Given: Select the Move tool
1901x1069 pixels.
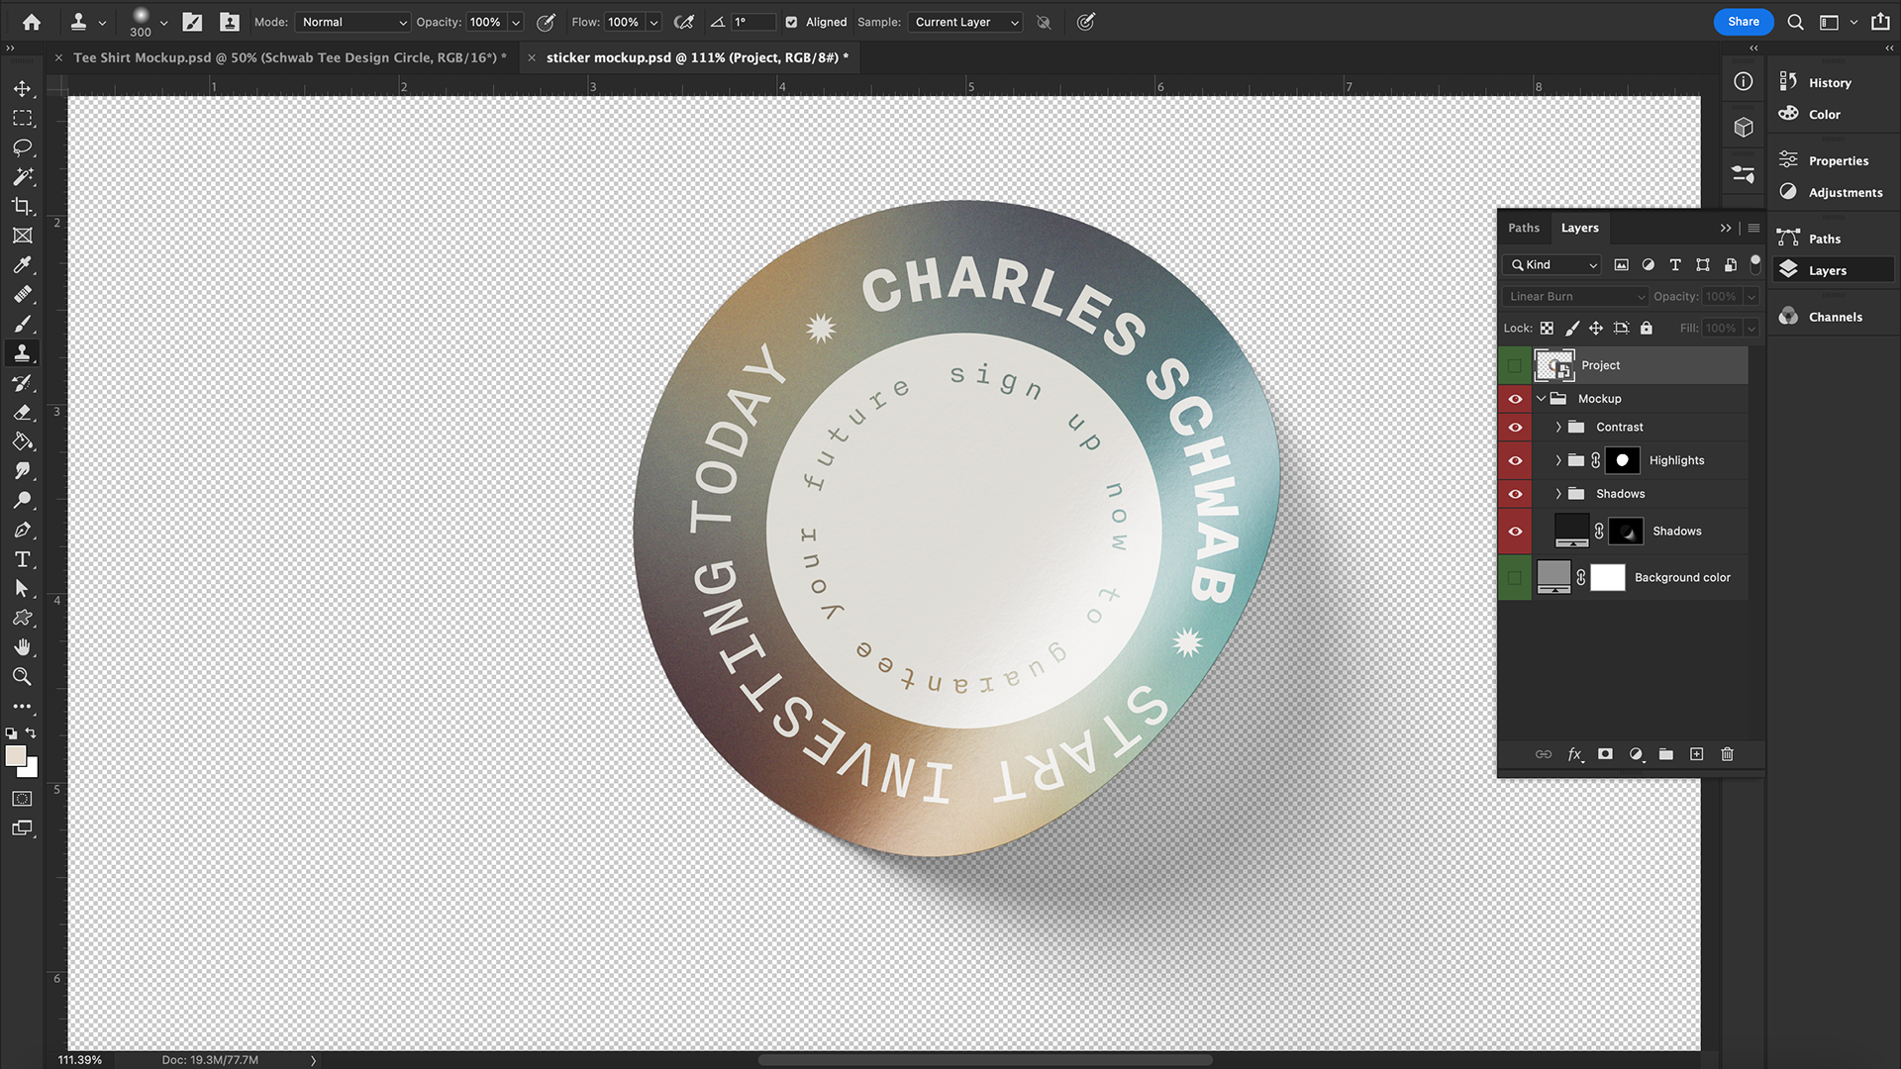Looking at the screenshot, I should (22, 88).
